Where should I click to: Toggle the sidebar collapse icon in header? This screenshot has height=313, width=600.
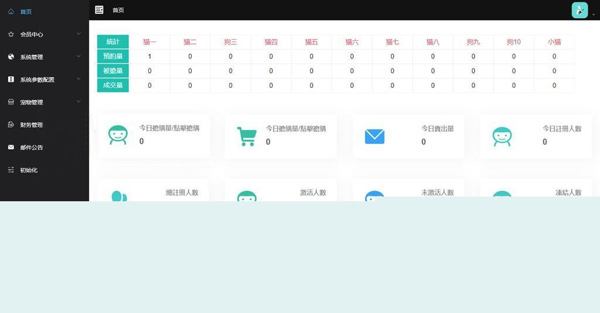pos(99,10)
